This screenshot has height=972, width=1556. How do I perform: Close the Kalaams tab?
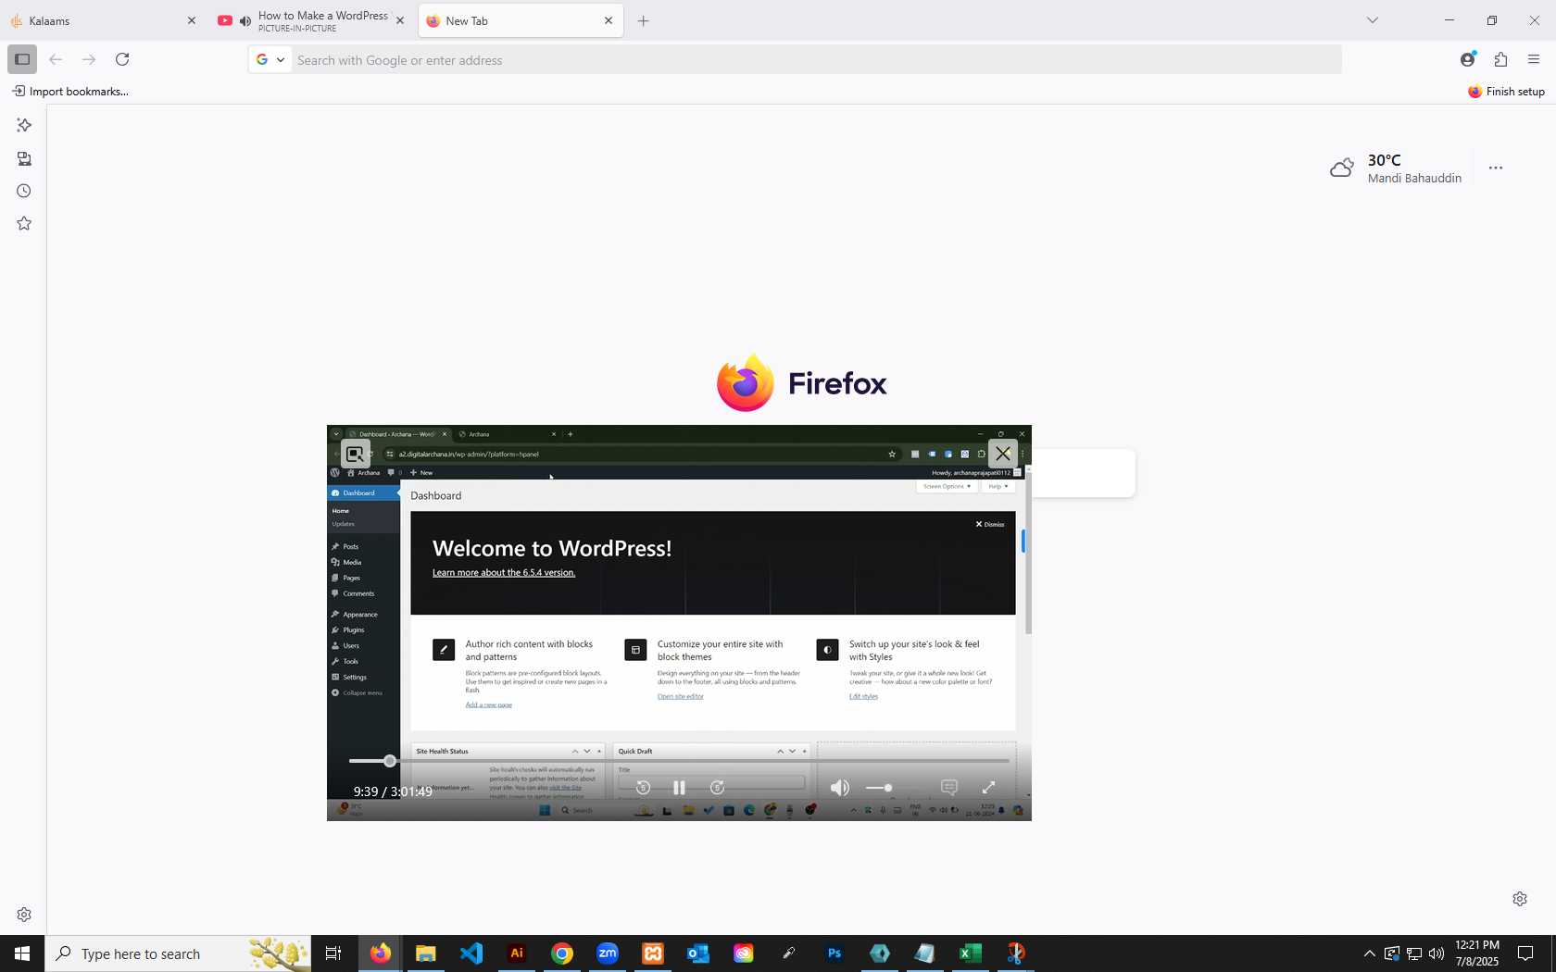[x=192, y=20]
